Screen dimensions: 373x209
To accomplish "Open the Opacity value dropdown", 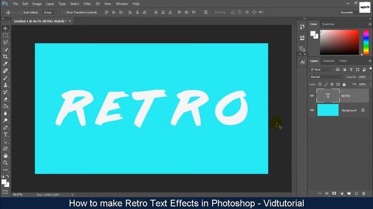I will point(370,77).
